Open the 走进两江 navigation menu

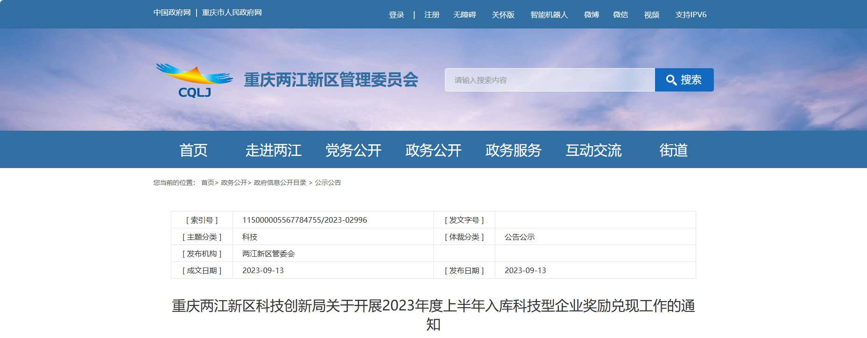tap(273, 150)
